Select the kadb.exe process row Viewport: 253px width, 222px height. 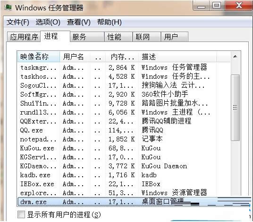[x=124, y=175]
